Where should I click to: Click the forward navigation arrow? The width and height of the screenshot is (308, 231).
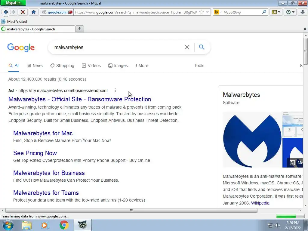pyautogui.click(x=14, y=12)
